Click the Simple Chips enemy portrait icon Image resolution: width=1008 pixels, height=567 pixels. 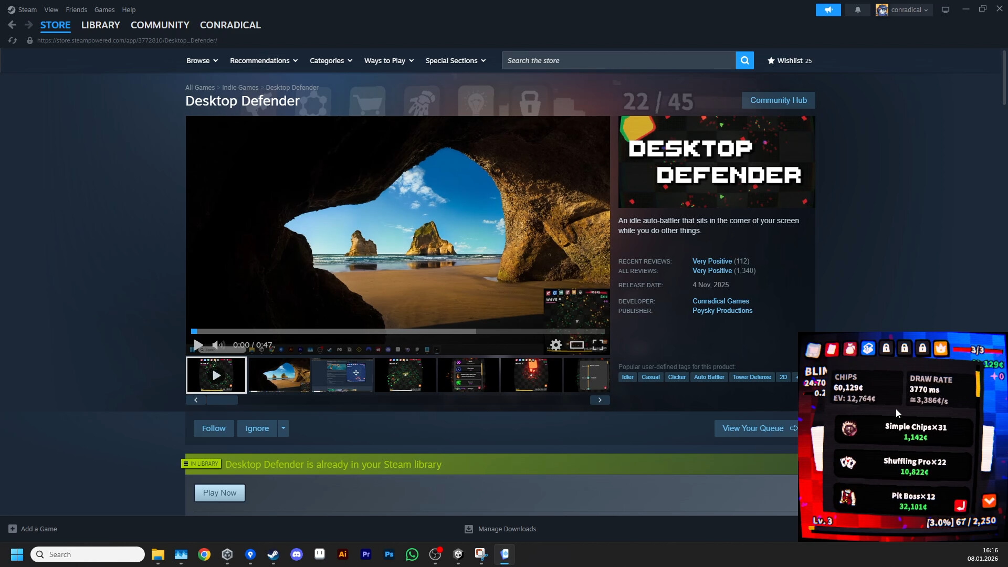coord(849,429)
